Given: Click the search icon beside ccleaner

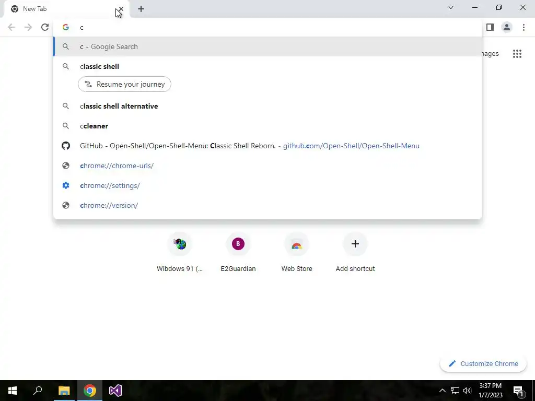Looking at the screenshot, I should [66, 126].
